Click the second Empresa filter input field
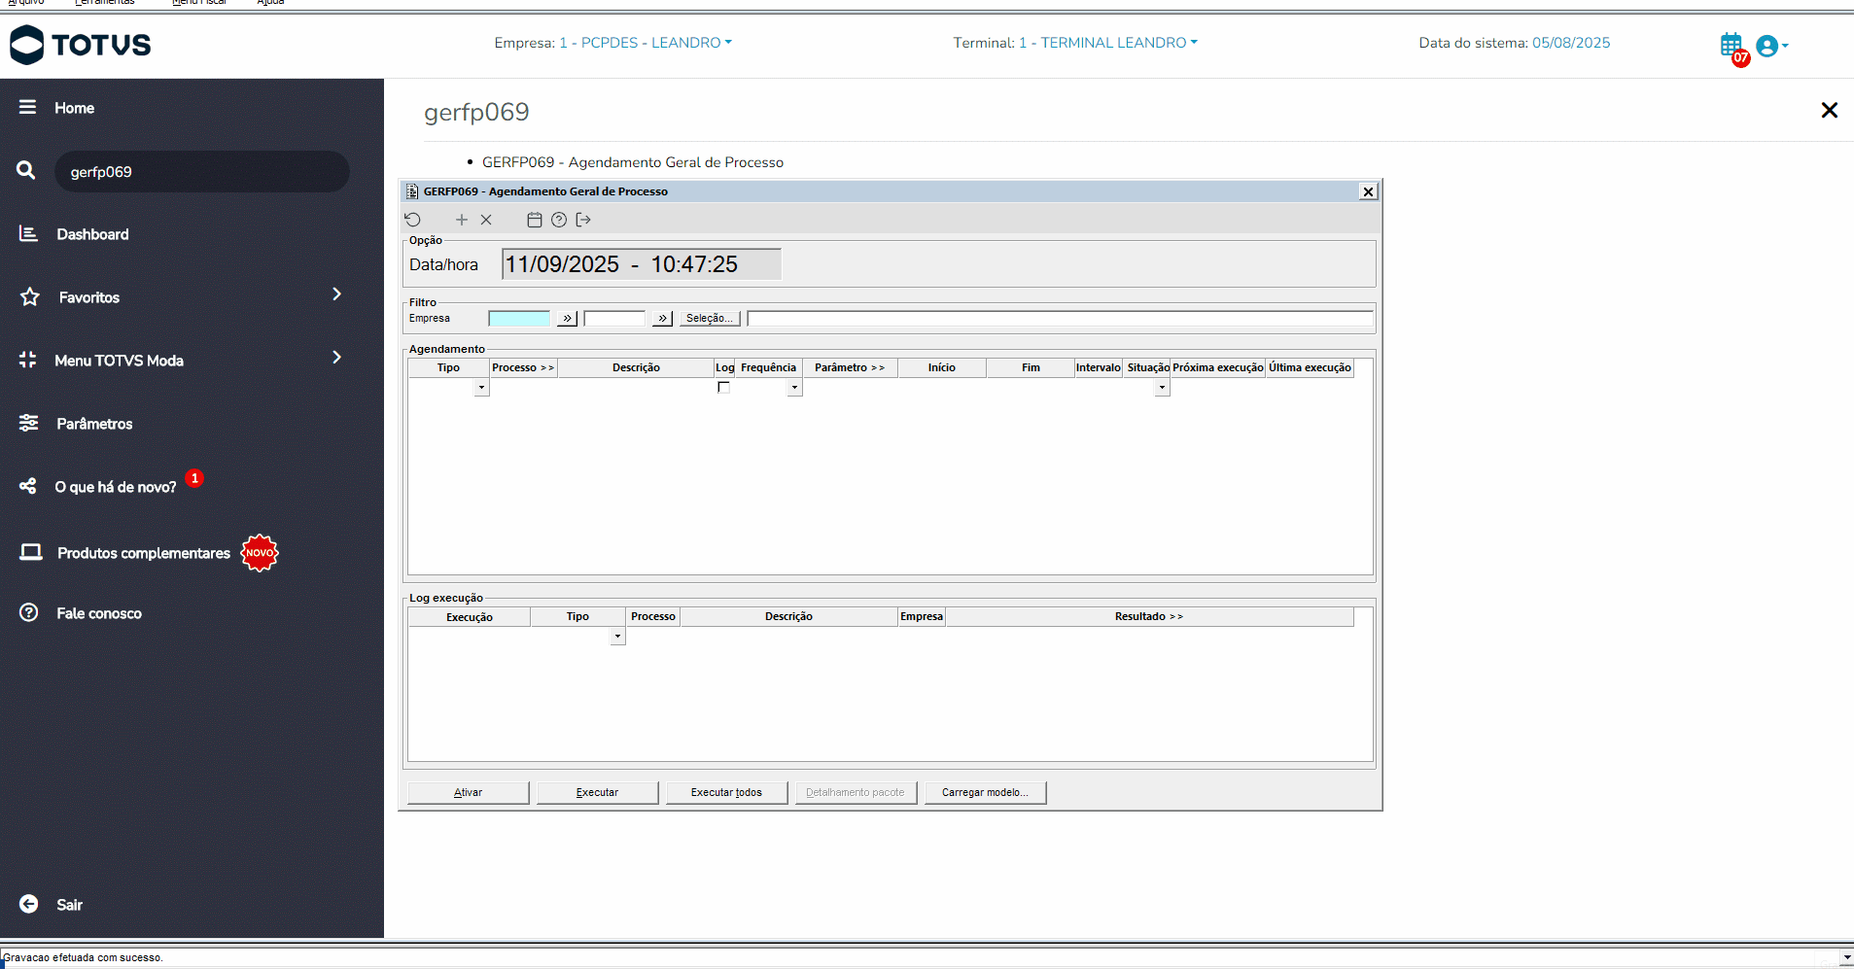Viewport: 1854px width, 969px height. coord(614,318)
